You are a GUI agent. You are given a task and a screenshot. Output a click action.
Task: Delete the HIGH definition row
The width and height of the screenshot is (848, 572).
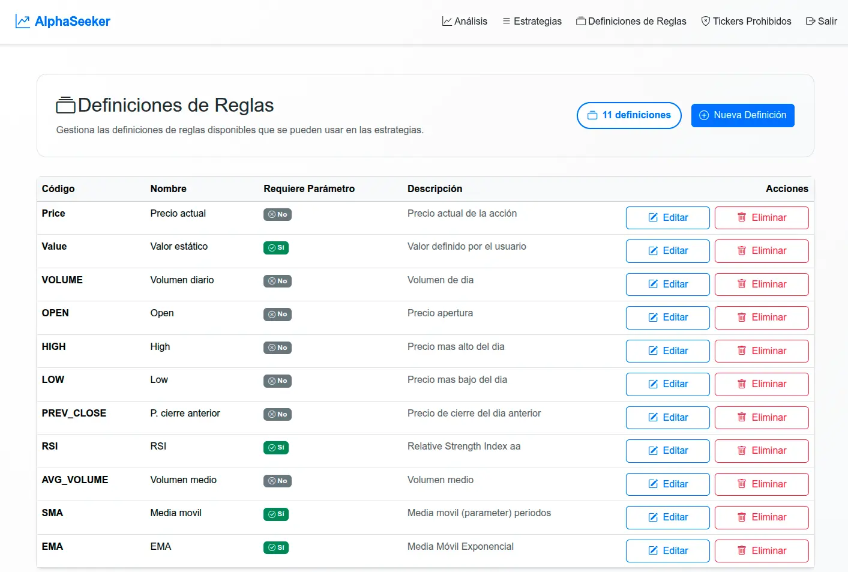762,351
